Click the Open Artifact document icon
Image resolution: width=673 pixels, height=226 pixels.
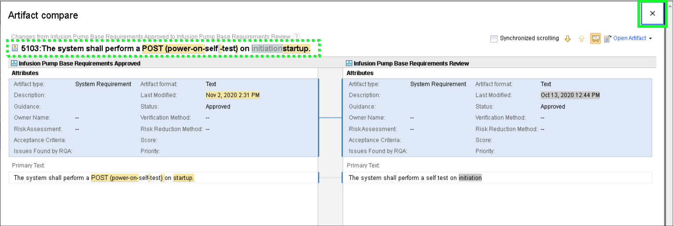point(608,39)
